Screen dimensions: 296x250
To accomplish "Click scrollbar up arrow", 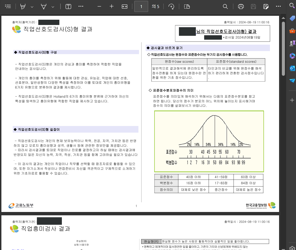I will tap(283, 18).
